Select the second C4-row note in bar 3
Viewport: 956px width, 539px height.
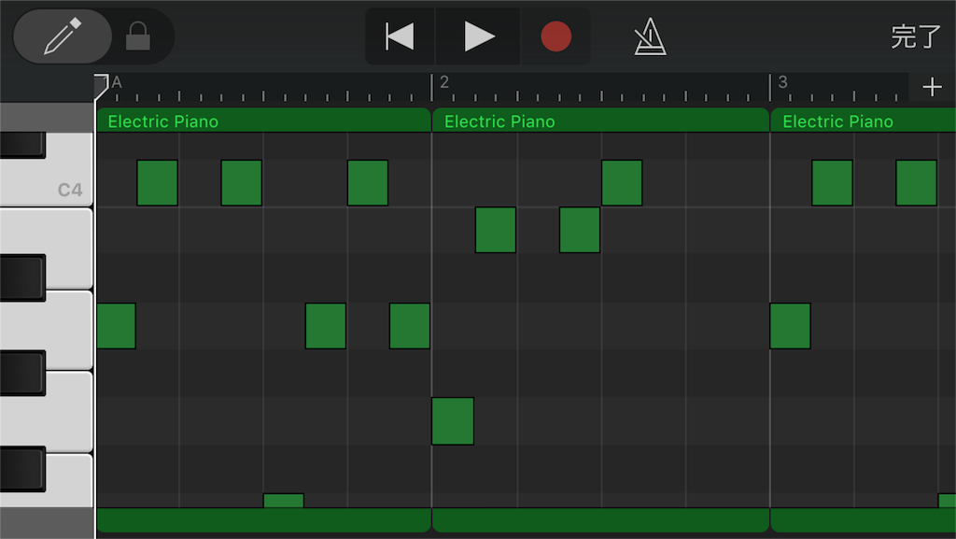[x=917, y=183]
